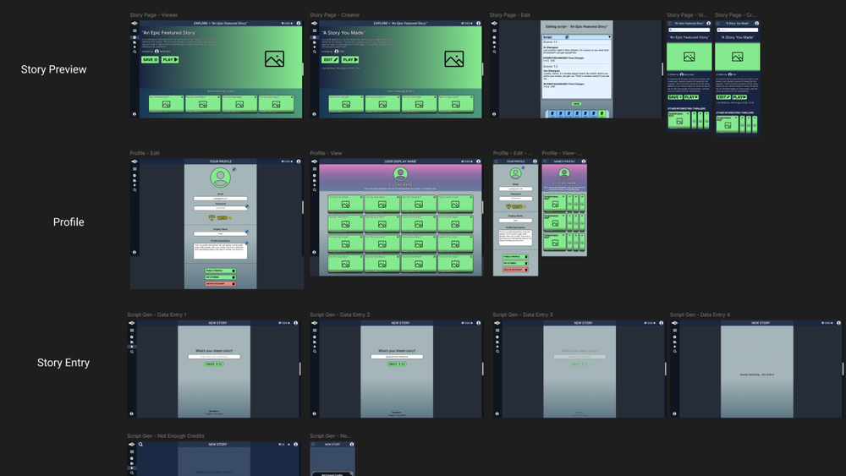
Task: Click account icon in Story Page - Viewer header
Action: [299, 23]
